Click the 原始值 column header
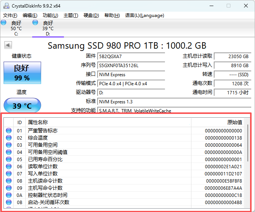255x212 pixels. (218, 122)
